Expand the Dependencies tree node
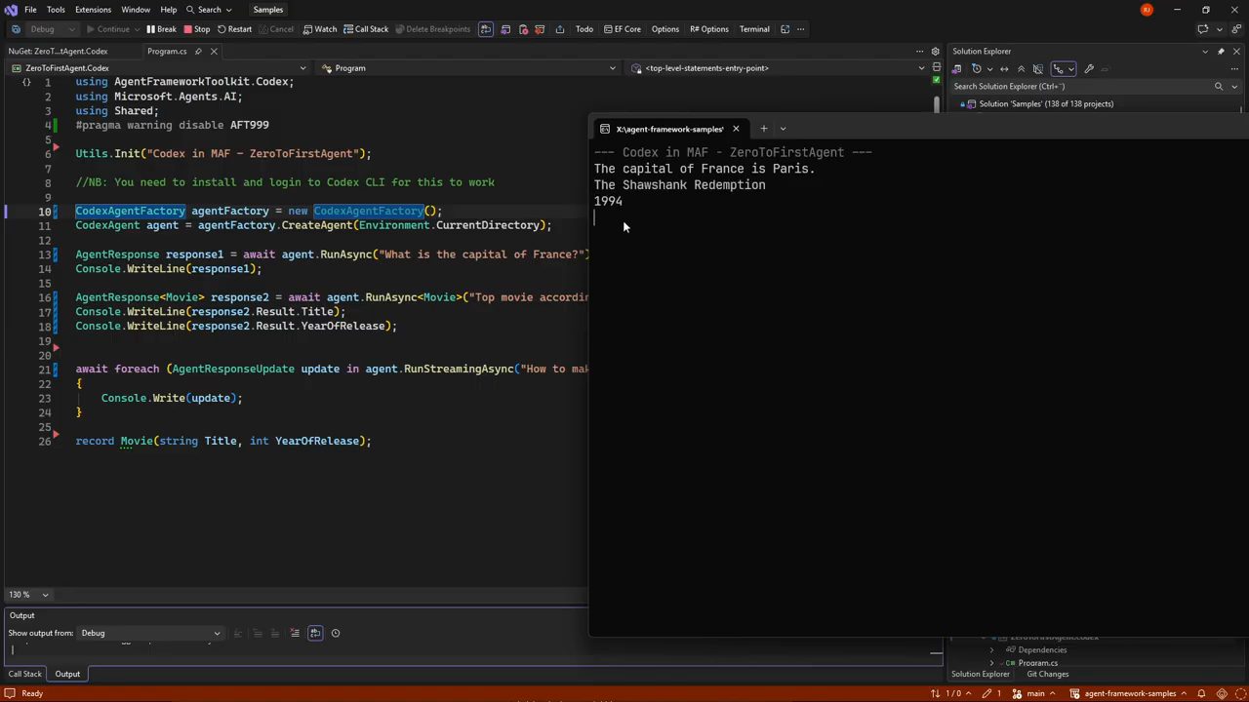 pos(992,650)
